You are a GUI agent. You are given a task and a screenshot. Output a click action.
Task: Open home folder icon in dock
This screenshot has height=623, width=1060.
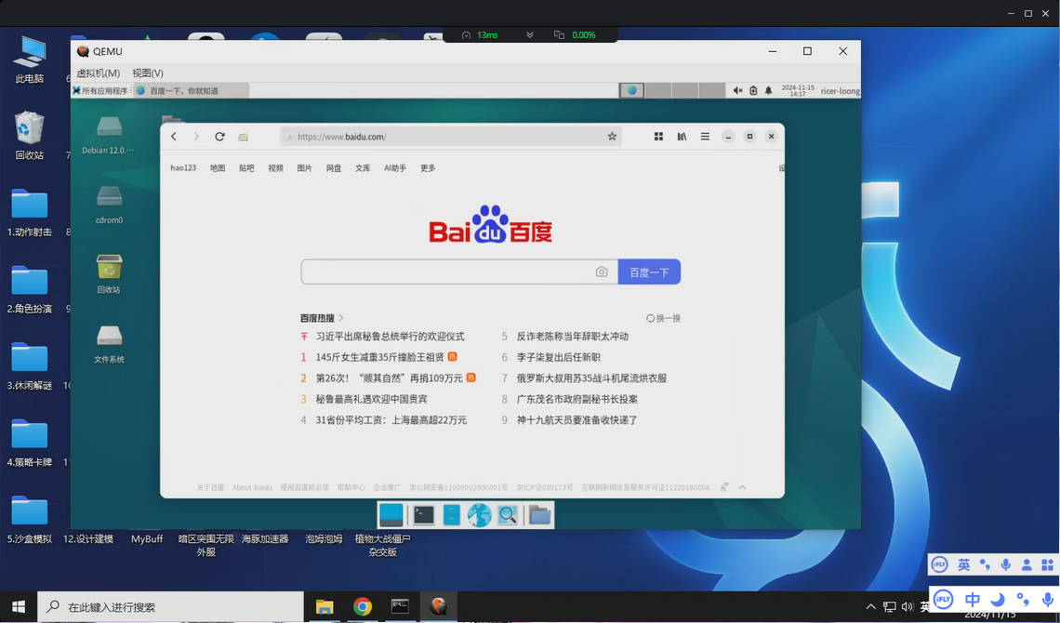539,515
